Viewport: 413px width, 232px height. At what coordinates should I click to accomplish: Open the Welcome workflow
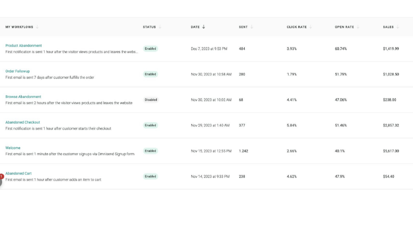point(12,148)
